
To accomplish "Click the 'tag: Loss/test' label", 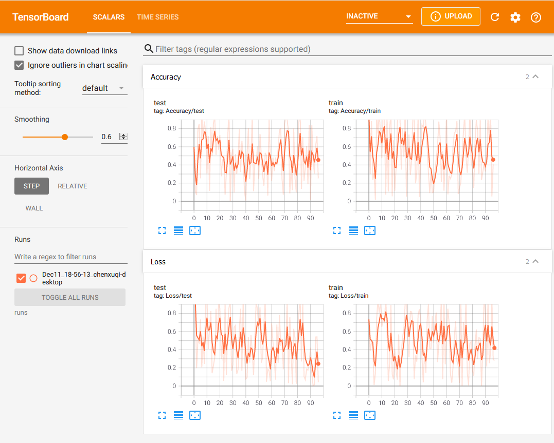I will click(x=173, y=296).
